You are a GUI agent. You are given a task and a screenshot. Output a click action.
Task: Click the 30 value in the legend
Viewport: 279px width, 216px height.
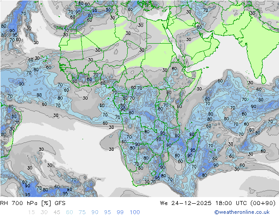(44, 212)
